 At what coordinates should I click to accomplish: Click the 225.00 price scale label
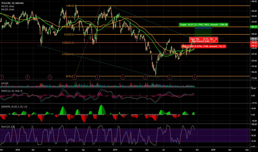pos(254,54)
